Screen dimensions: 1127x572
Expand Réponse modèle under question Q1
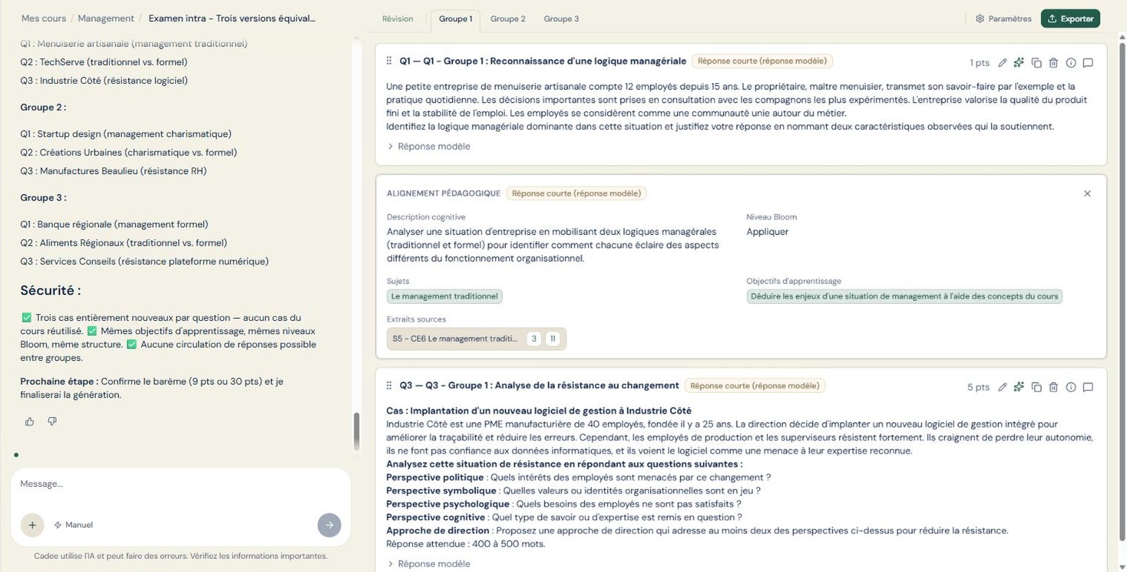coord(429,146)
